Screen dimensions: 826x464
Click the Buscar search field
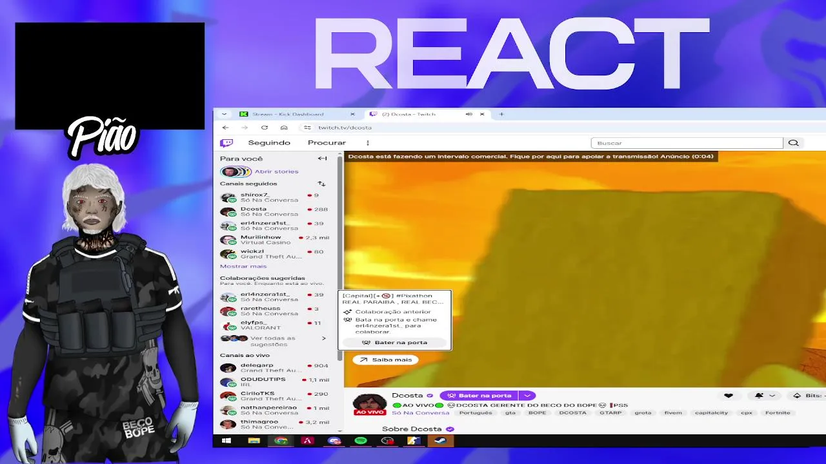[x=687, y=143]
